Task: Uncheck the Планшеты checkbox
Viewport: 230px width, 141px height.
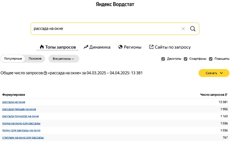Action: (x=211, y=59)
